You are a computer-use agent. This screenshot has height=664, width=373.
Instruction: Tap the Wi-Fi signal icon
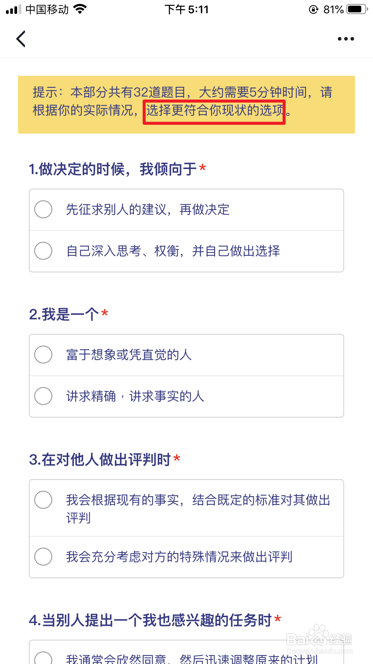coord(80,9)
